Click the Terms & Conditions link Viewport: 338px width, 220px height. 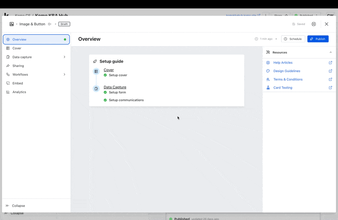[x=288, y=80]
